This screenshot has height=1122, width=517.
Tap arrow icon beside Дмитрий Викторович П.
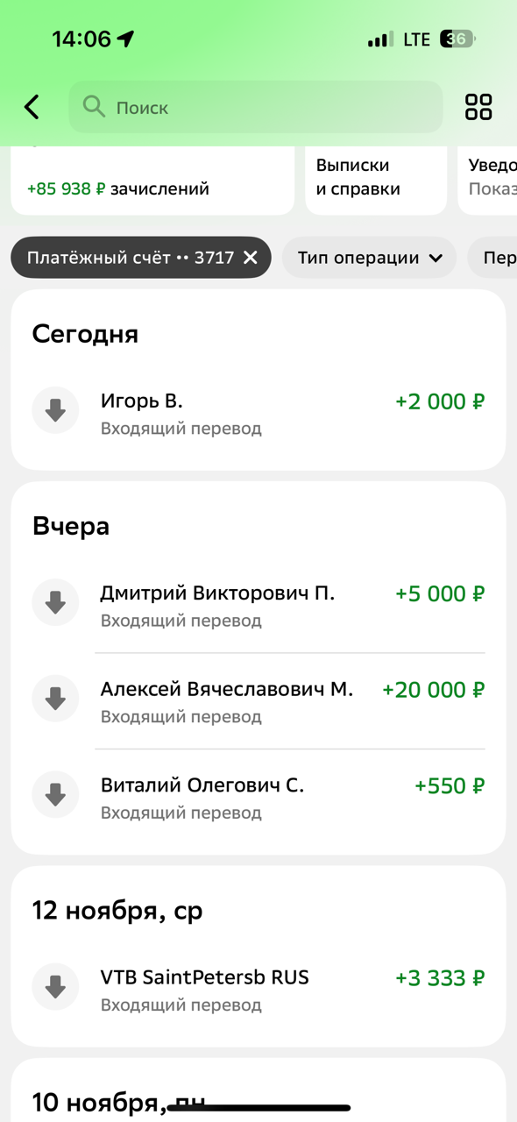coord(55,602)
